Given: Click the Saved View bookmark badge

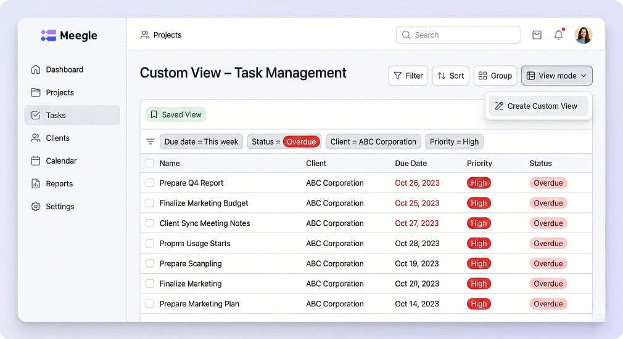Looking at the screenshot, I should [x=175, y=114].
